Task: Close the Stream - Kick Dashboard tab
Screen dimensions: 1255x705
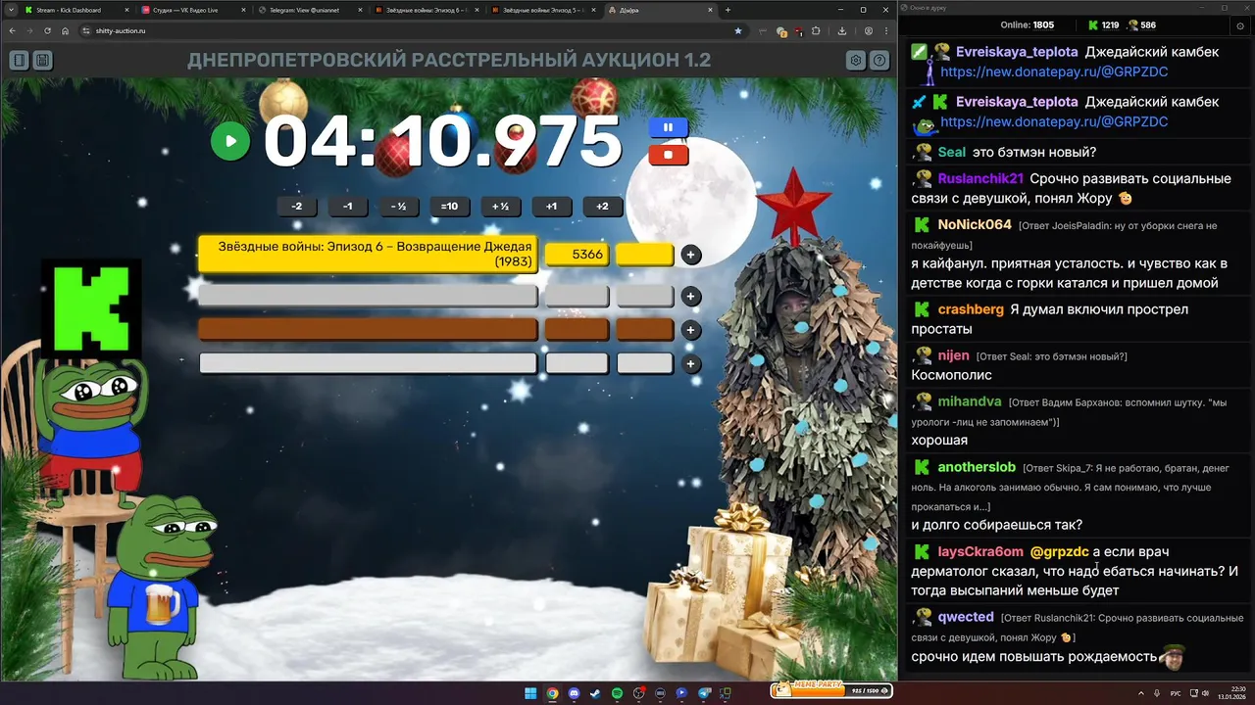Action: [126, 10]
